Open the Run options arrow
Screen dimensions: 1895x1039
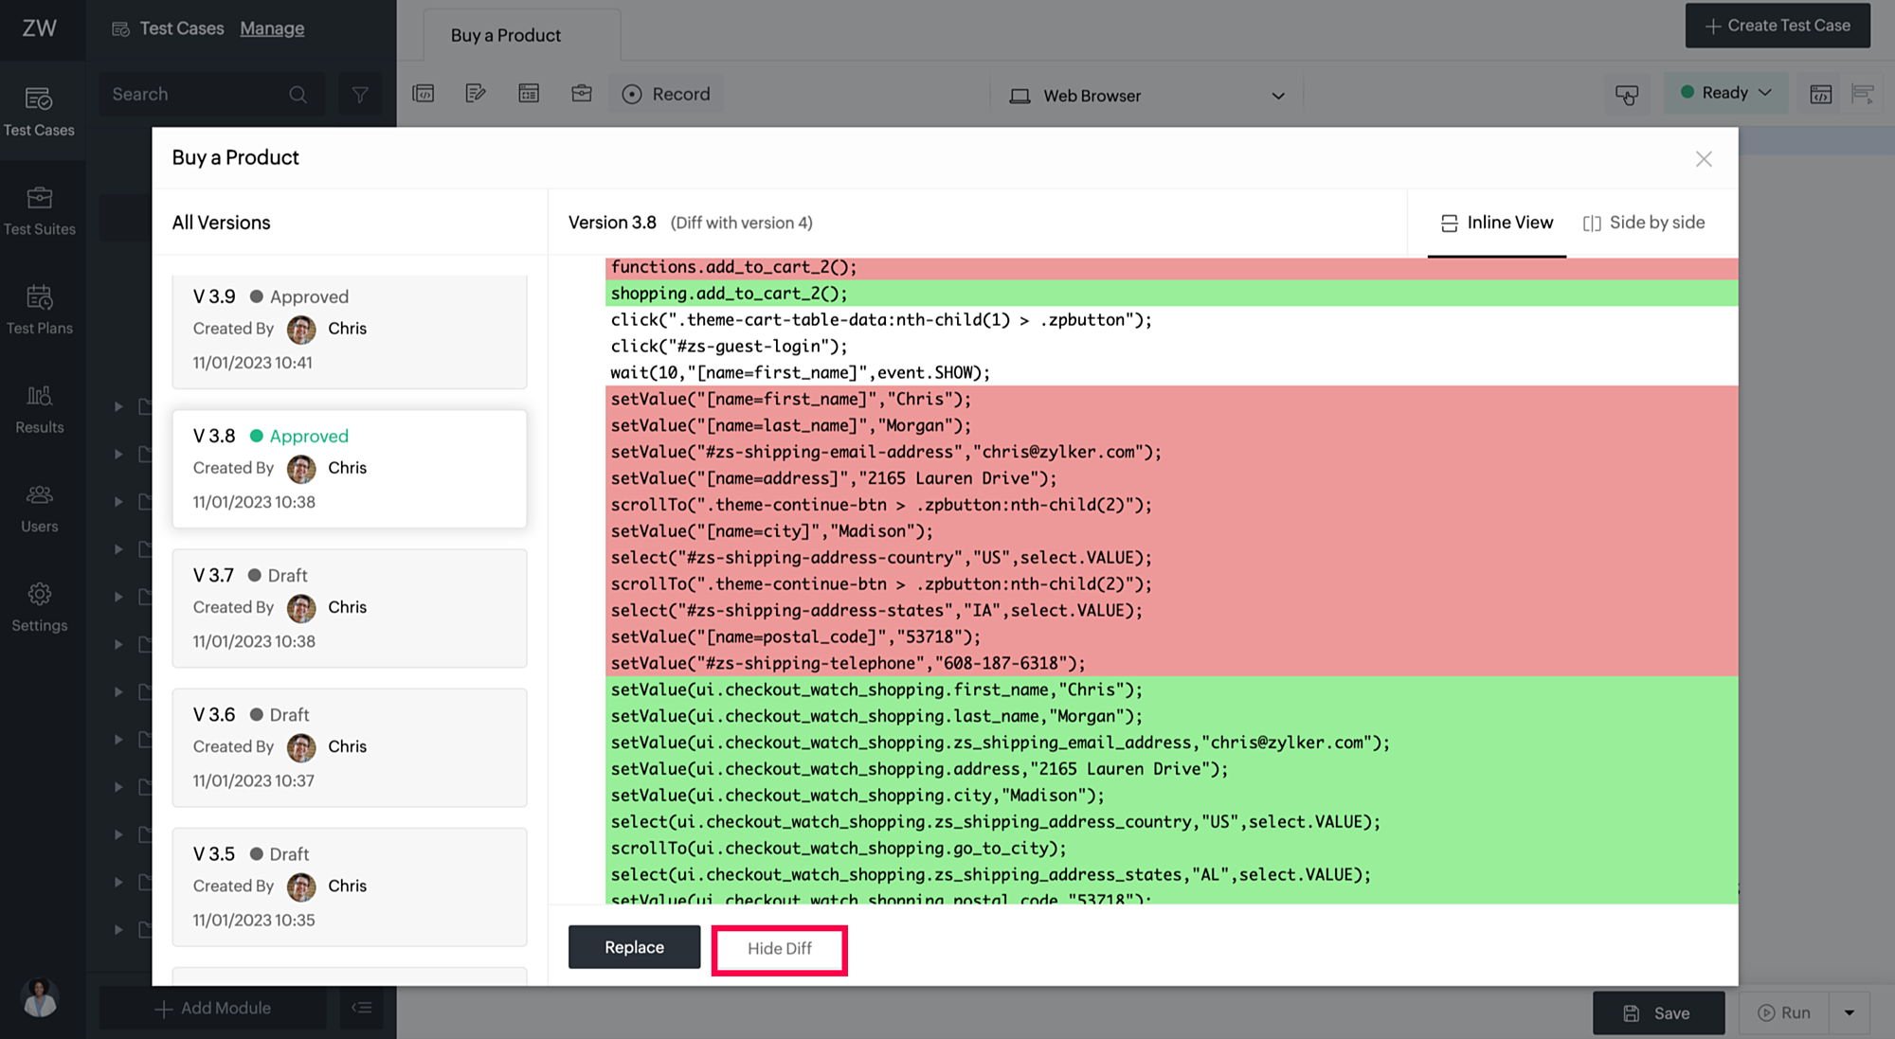1849,1012
